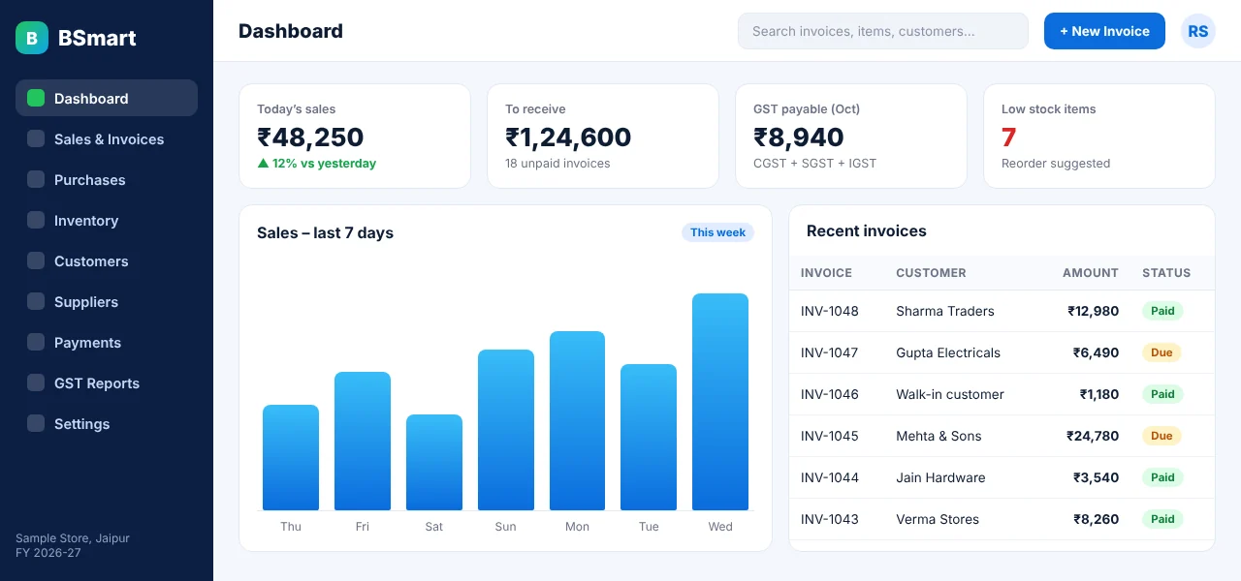Click the Wed sales bar
Image resolution: width=1241 pixels, height=581 pixels.
(720, 402)
